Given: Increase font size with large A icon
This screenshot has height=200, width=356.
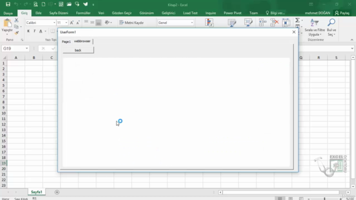Looking at the screenshot, I should [72, 22].
